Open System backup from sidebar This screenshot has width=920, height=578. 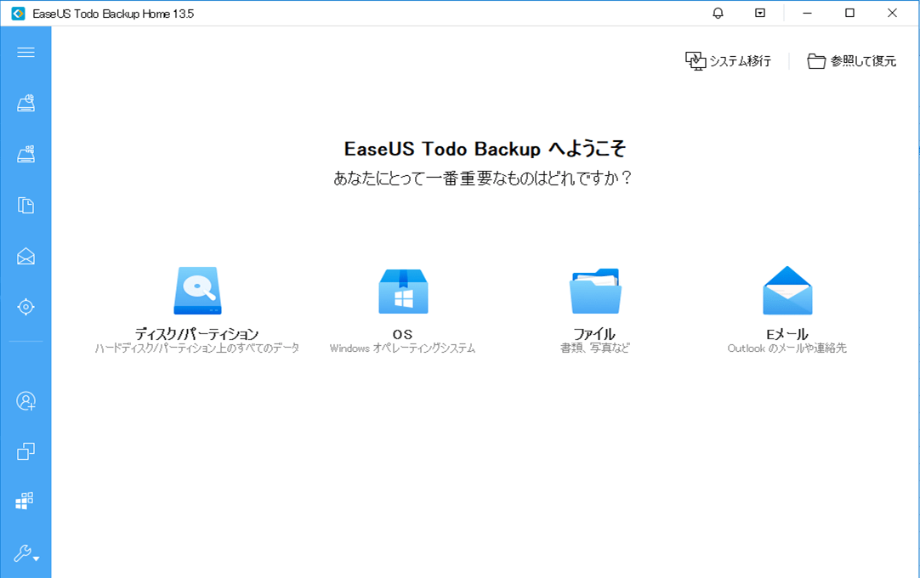click(x=26, y=155)
